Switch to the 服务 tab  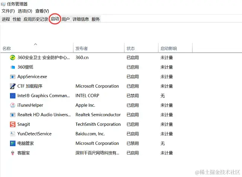click(96, 19)
